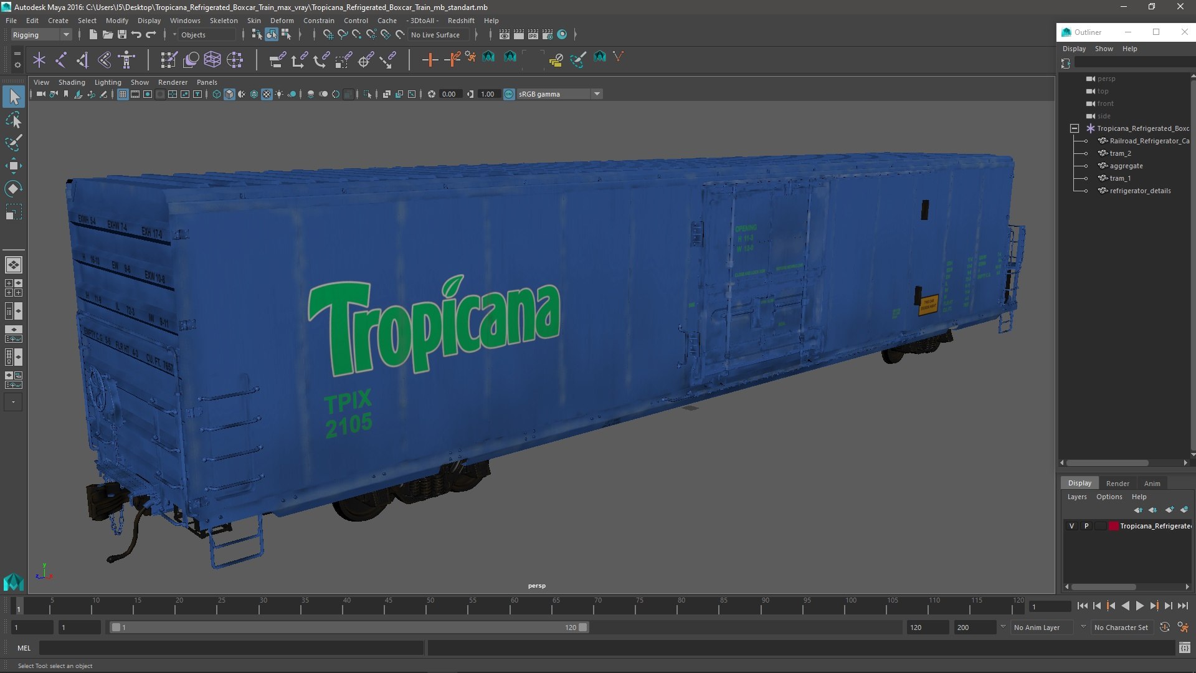The width and height of the screenshot is (1196, 673).
Task: Activate the Move tool
Action: (14, 166)
